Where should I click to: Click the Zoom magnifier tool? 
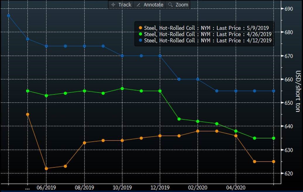pyautogui.click(x=178, y=5)
